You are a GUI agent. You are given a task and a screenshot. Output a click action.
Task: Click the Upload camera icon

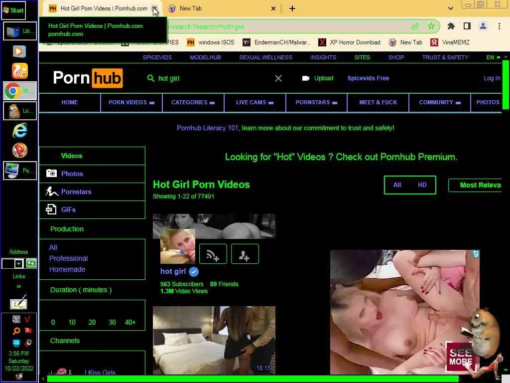click(x=305, y=78)
